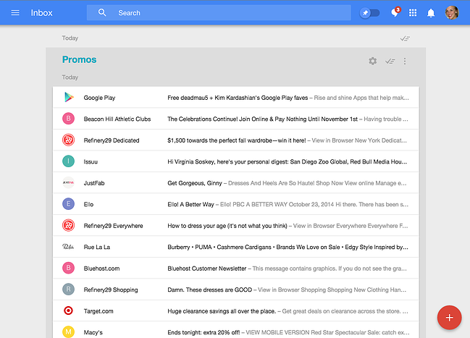Open 'Bluehost Customer Newsletter' email
The width and height of the screenshot is (470, 338).
(x=236, y=269)
